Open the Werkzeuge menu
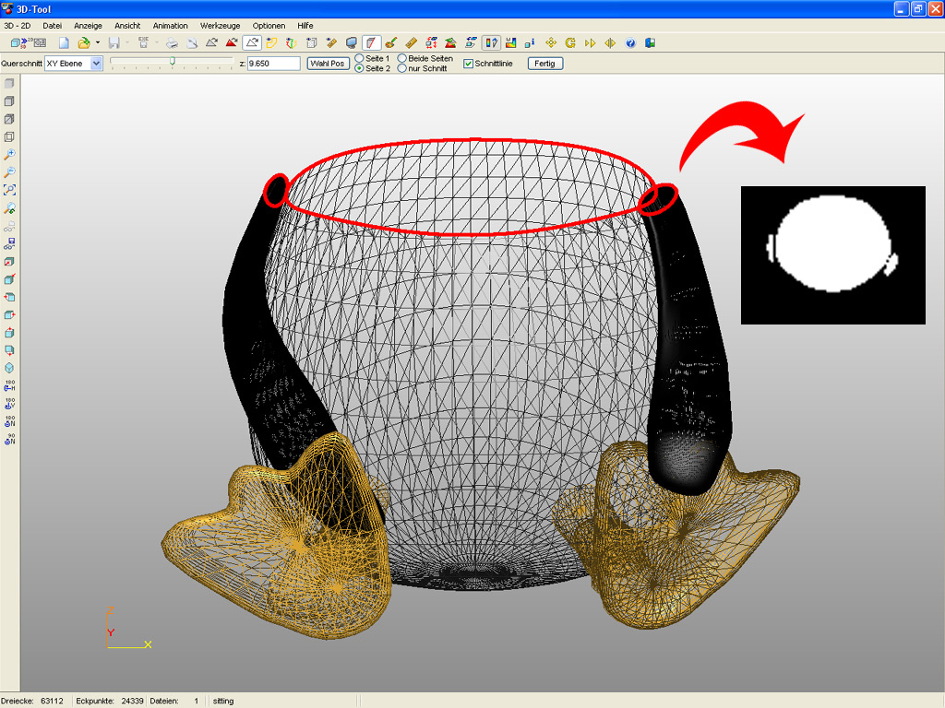The height and width of the screenshot is (708, 945). (220, 26)
